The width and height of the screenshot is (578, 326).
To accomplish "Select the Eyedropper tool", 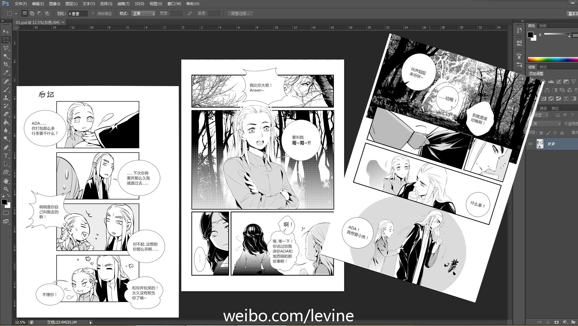I will pyautogui.click(x=6, y=72).
